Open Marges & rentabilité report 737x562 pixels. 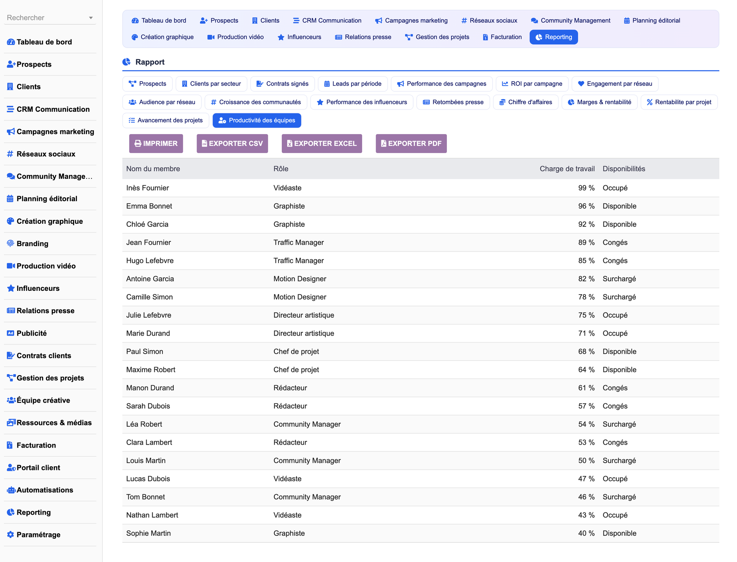tap(600, 102)
